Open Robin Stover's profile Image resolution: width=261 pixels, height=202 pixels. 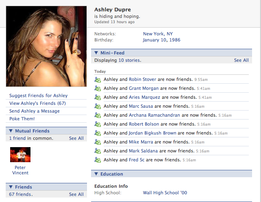(x=143, y=79)
